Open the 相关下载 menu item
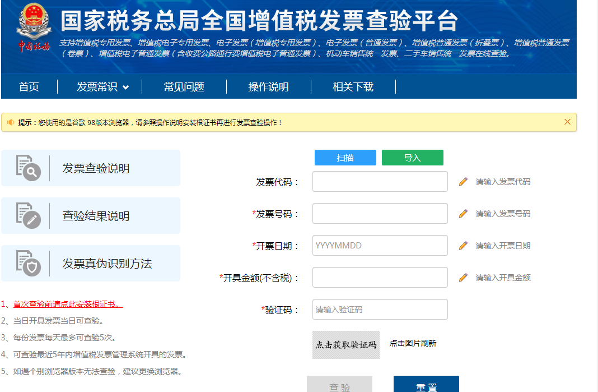The height and width of the screenshot is (392, 598). click(x=353, y=87)
